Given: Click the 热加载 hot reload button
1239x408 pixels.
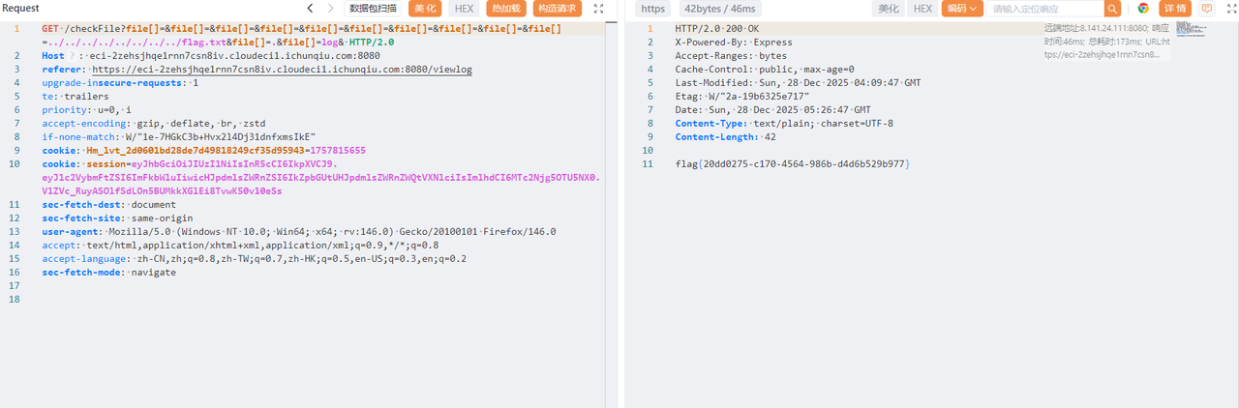Looking at the screenshot, I should point(504,9).
